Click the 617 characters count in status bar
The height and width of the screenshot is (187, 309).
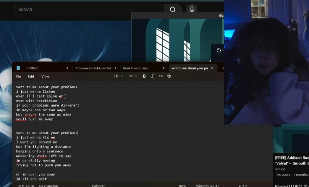pyautogui.click(x=49, y=185)
